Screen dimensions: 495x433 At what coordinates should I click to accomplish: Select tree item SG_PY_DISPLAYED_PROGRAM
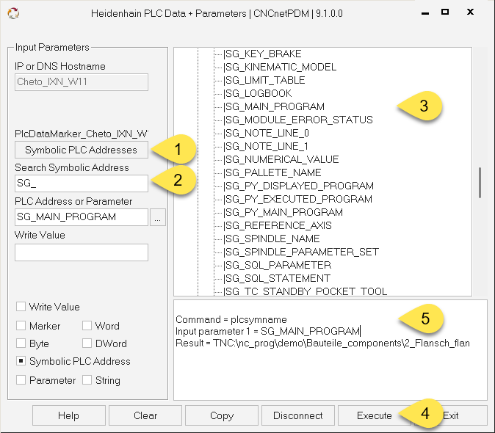pos(298,186)
